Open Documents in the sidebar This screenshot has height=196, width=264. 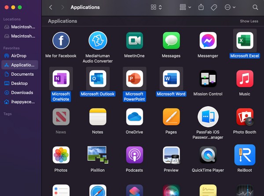coord(20,74)
